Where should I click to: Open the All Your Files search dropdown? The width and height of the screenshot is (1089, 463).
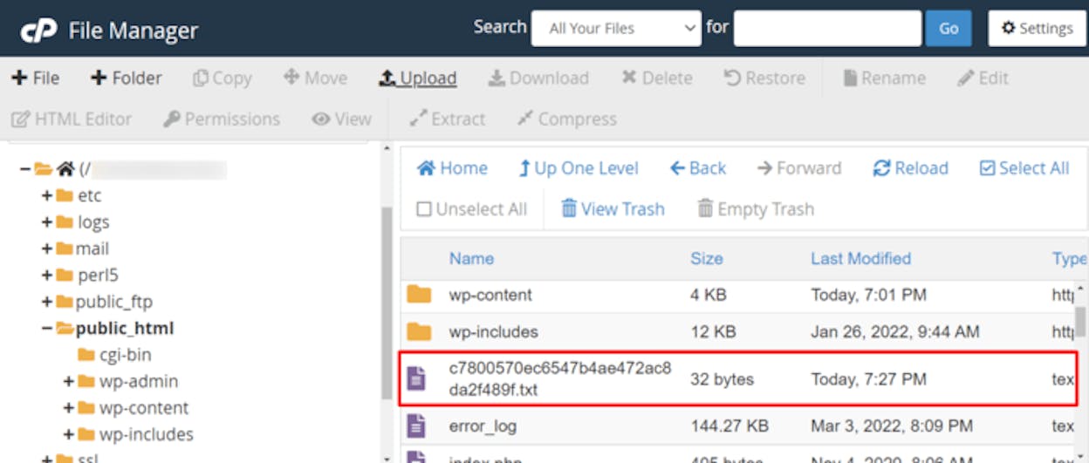click(616, 28)
